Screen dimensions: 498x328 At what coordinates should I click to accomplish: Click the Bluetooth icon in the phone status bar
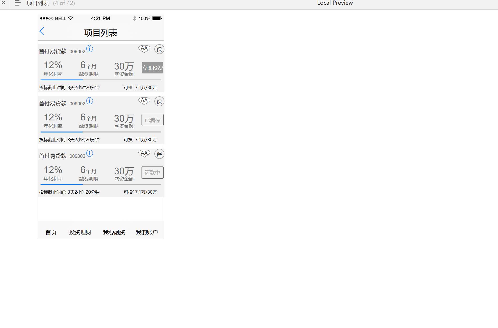point(134,18)
